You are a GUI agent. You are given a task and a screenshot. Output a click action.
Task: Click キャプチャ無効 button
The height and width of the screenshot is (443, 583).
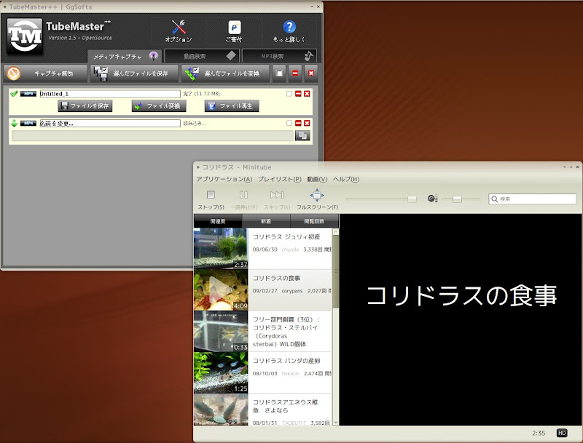[45, 73]
